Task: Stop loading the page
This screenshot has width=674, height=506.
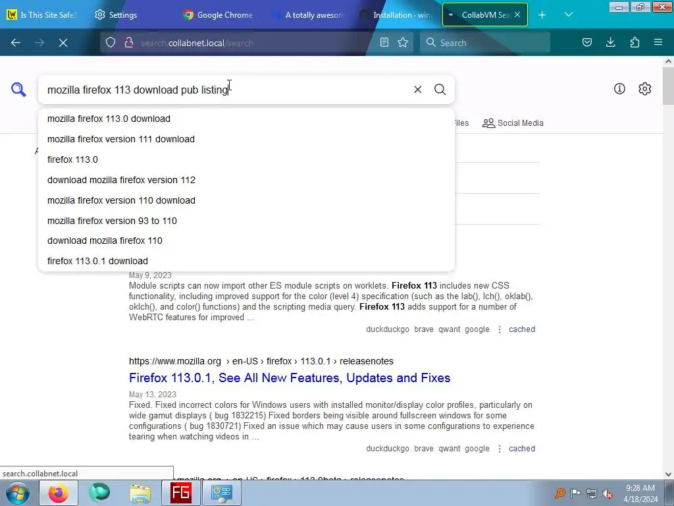Action: coord(63,43)
